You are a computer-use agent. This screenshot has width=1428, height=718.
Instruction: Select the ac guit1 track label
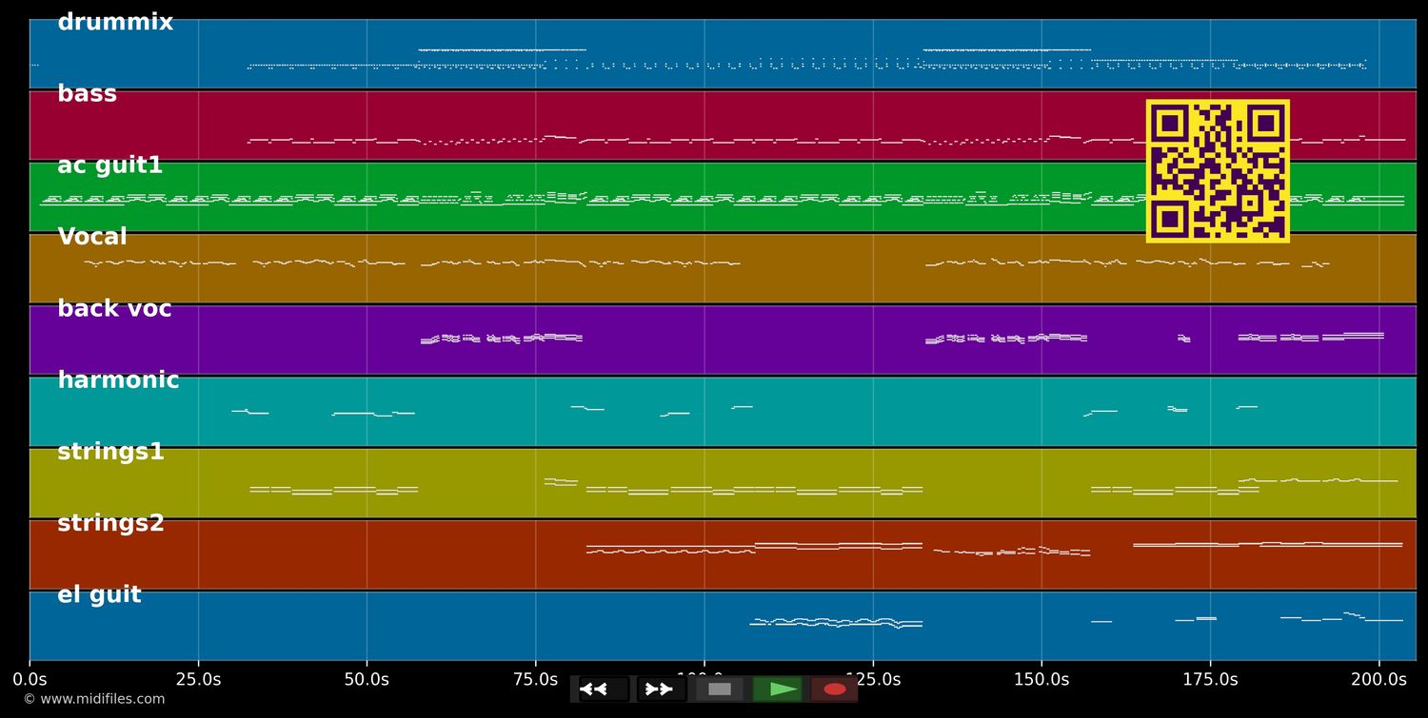click(109, 164)
